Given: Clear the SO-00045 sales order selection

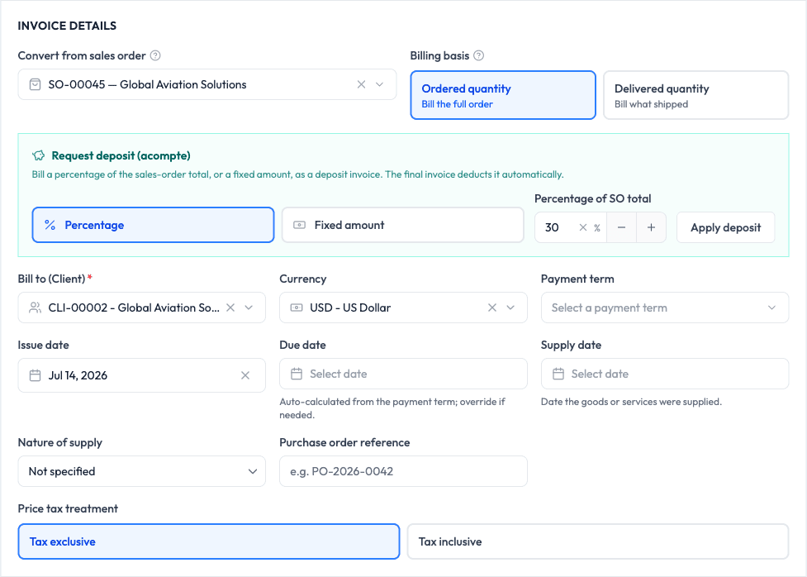Looking at the screenshot, I should tap(361, 84).
